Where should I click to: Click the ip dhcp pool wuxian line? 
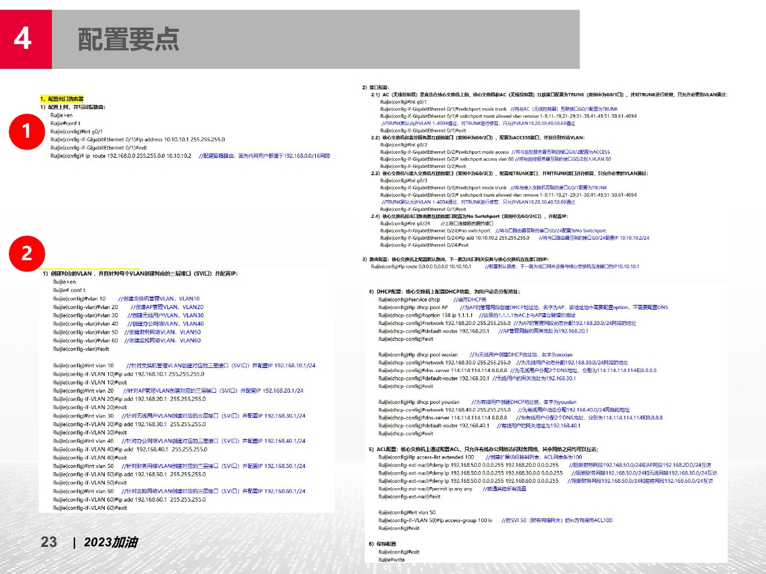click(418, 355)
